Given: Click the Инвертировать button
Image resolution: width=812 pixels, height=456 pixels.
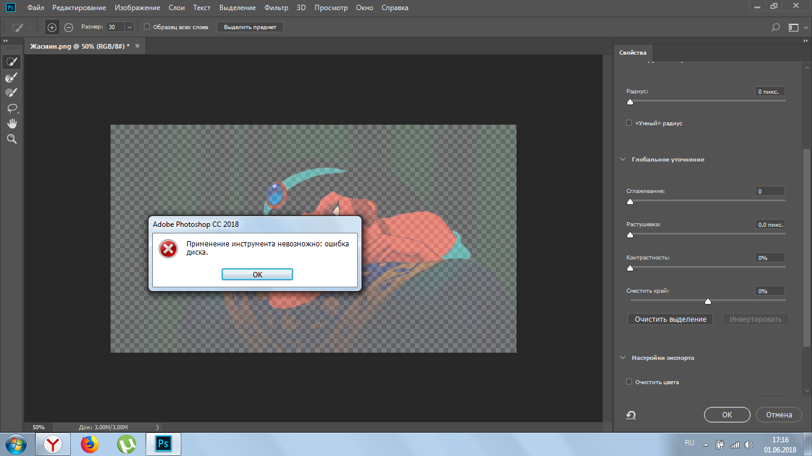Looking at the screenshot, I should [756, 319].
